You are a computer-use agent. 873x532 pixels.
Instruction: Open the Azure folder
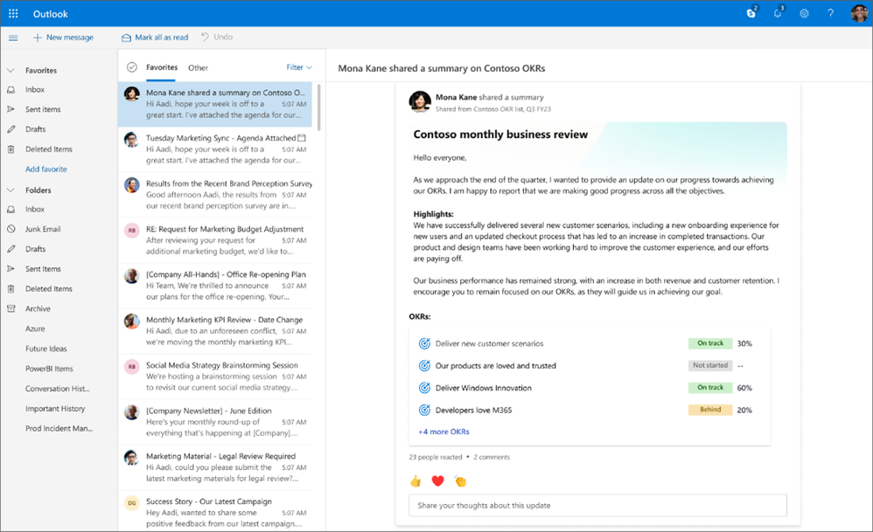pos(35,328)
